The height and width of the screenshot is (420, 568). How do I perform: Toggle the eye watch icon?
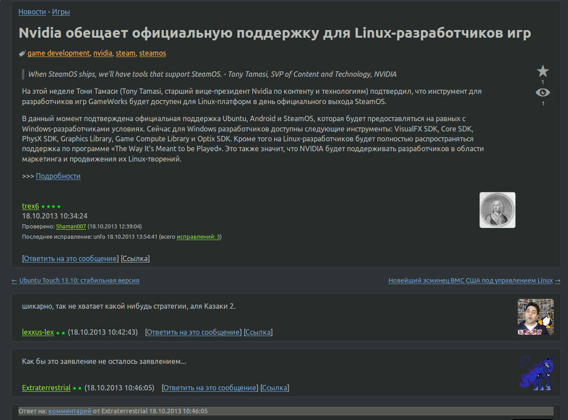tap(543, 92)
